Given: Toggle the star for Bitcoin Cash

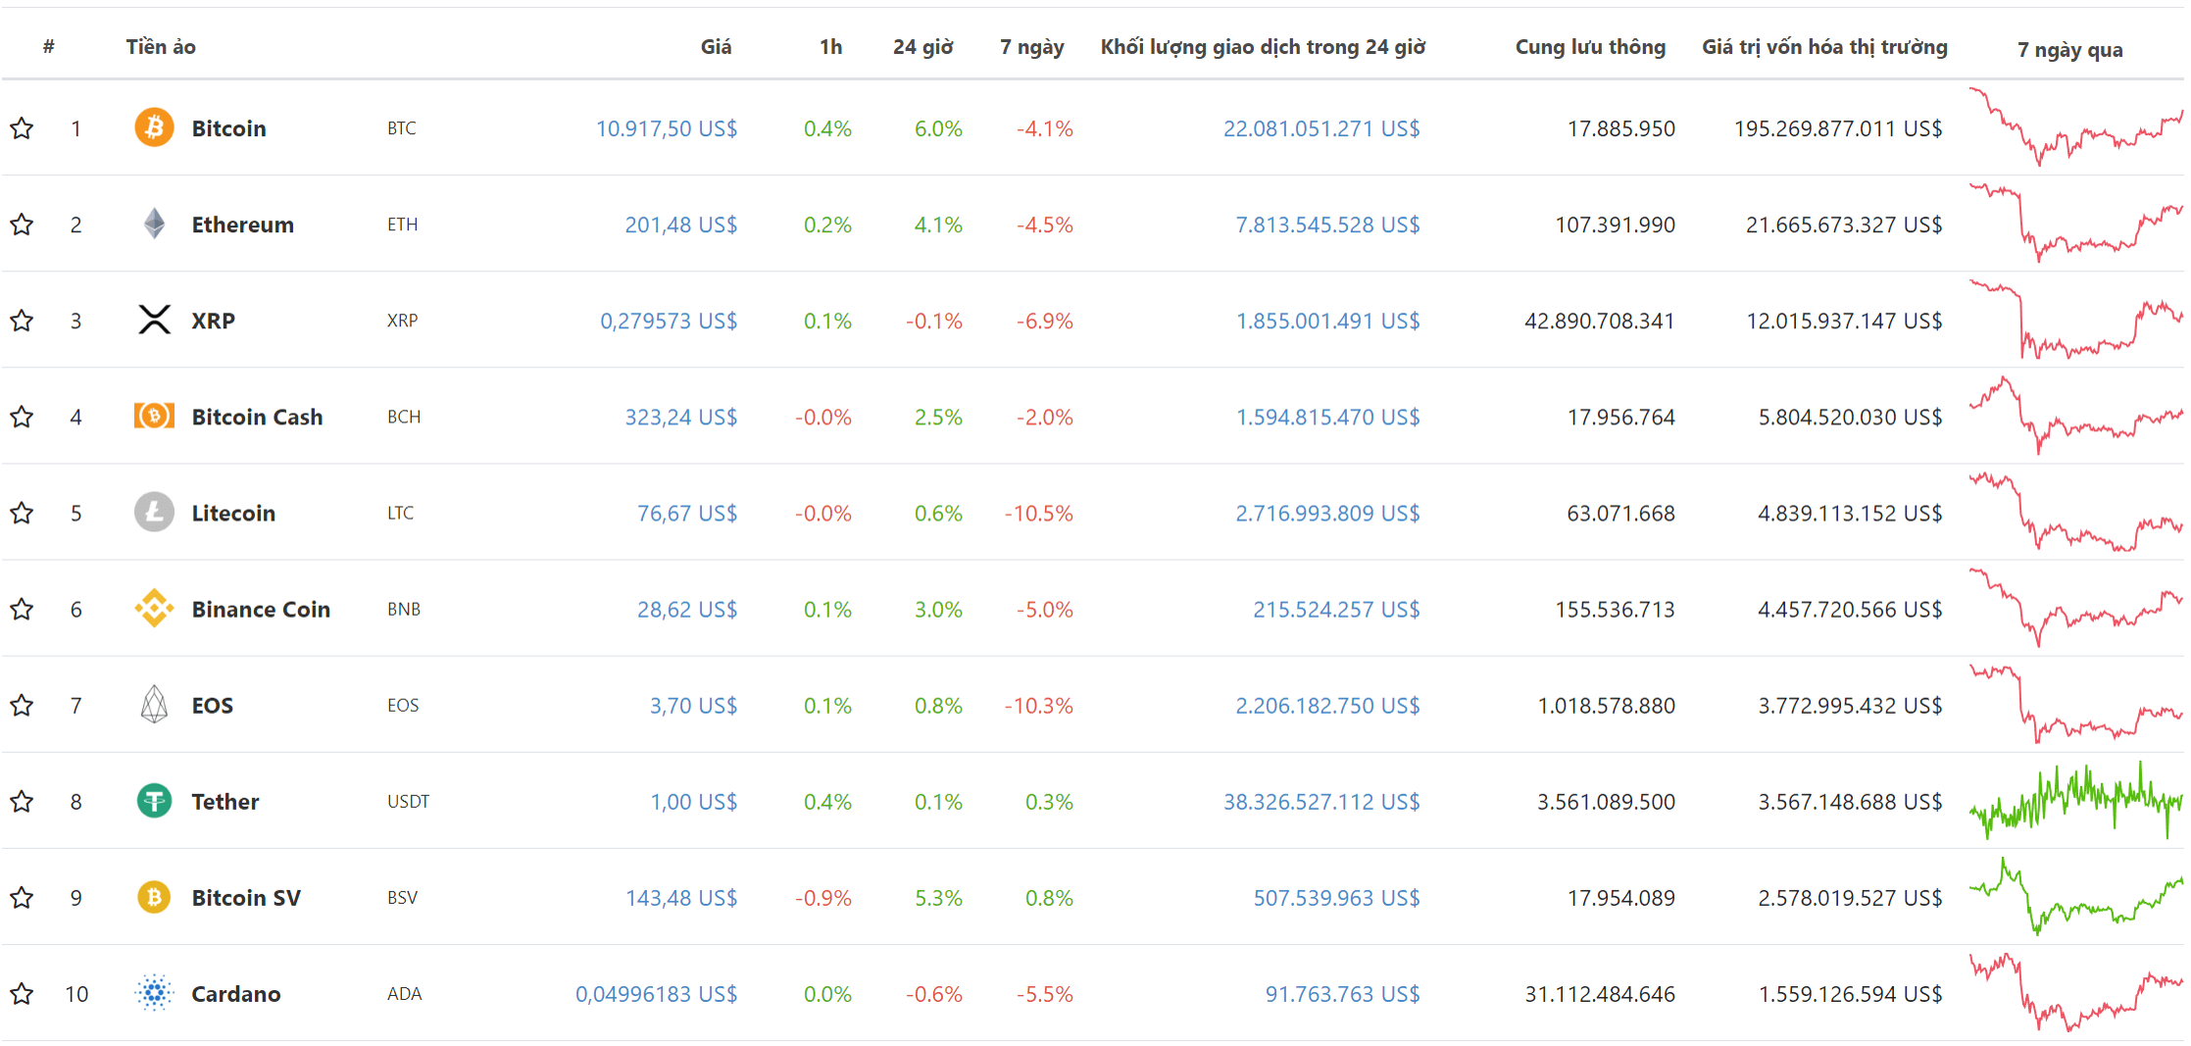Looking at the screenshot, I should tap(22, 416).
